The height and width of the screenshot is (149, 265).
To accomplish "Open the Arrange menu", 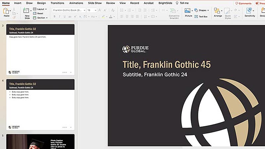I will pos(218,12).
